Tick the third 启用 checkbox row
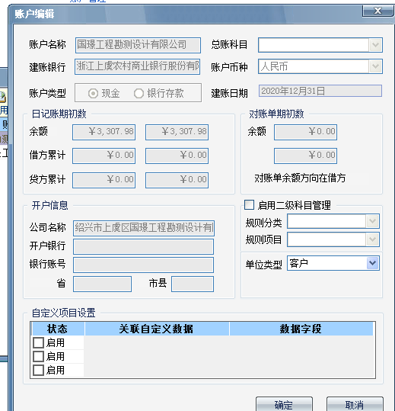This screenshot has width=395, height=411. (x=39, y=371)
